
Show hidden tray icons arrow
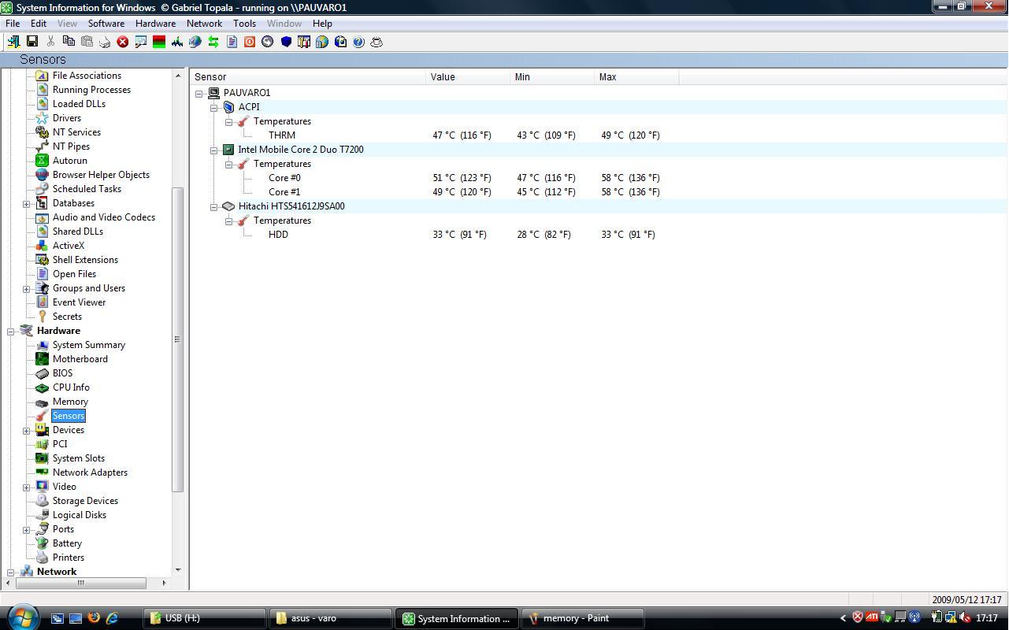point(843,618)
